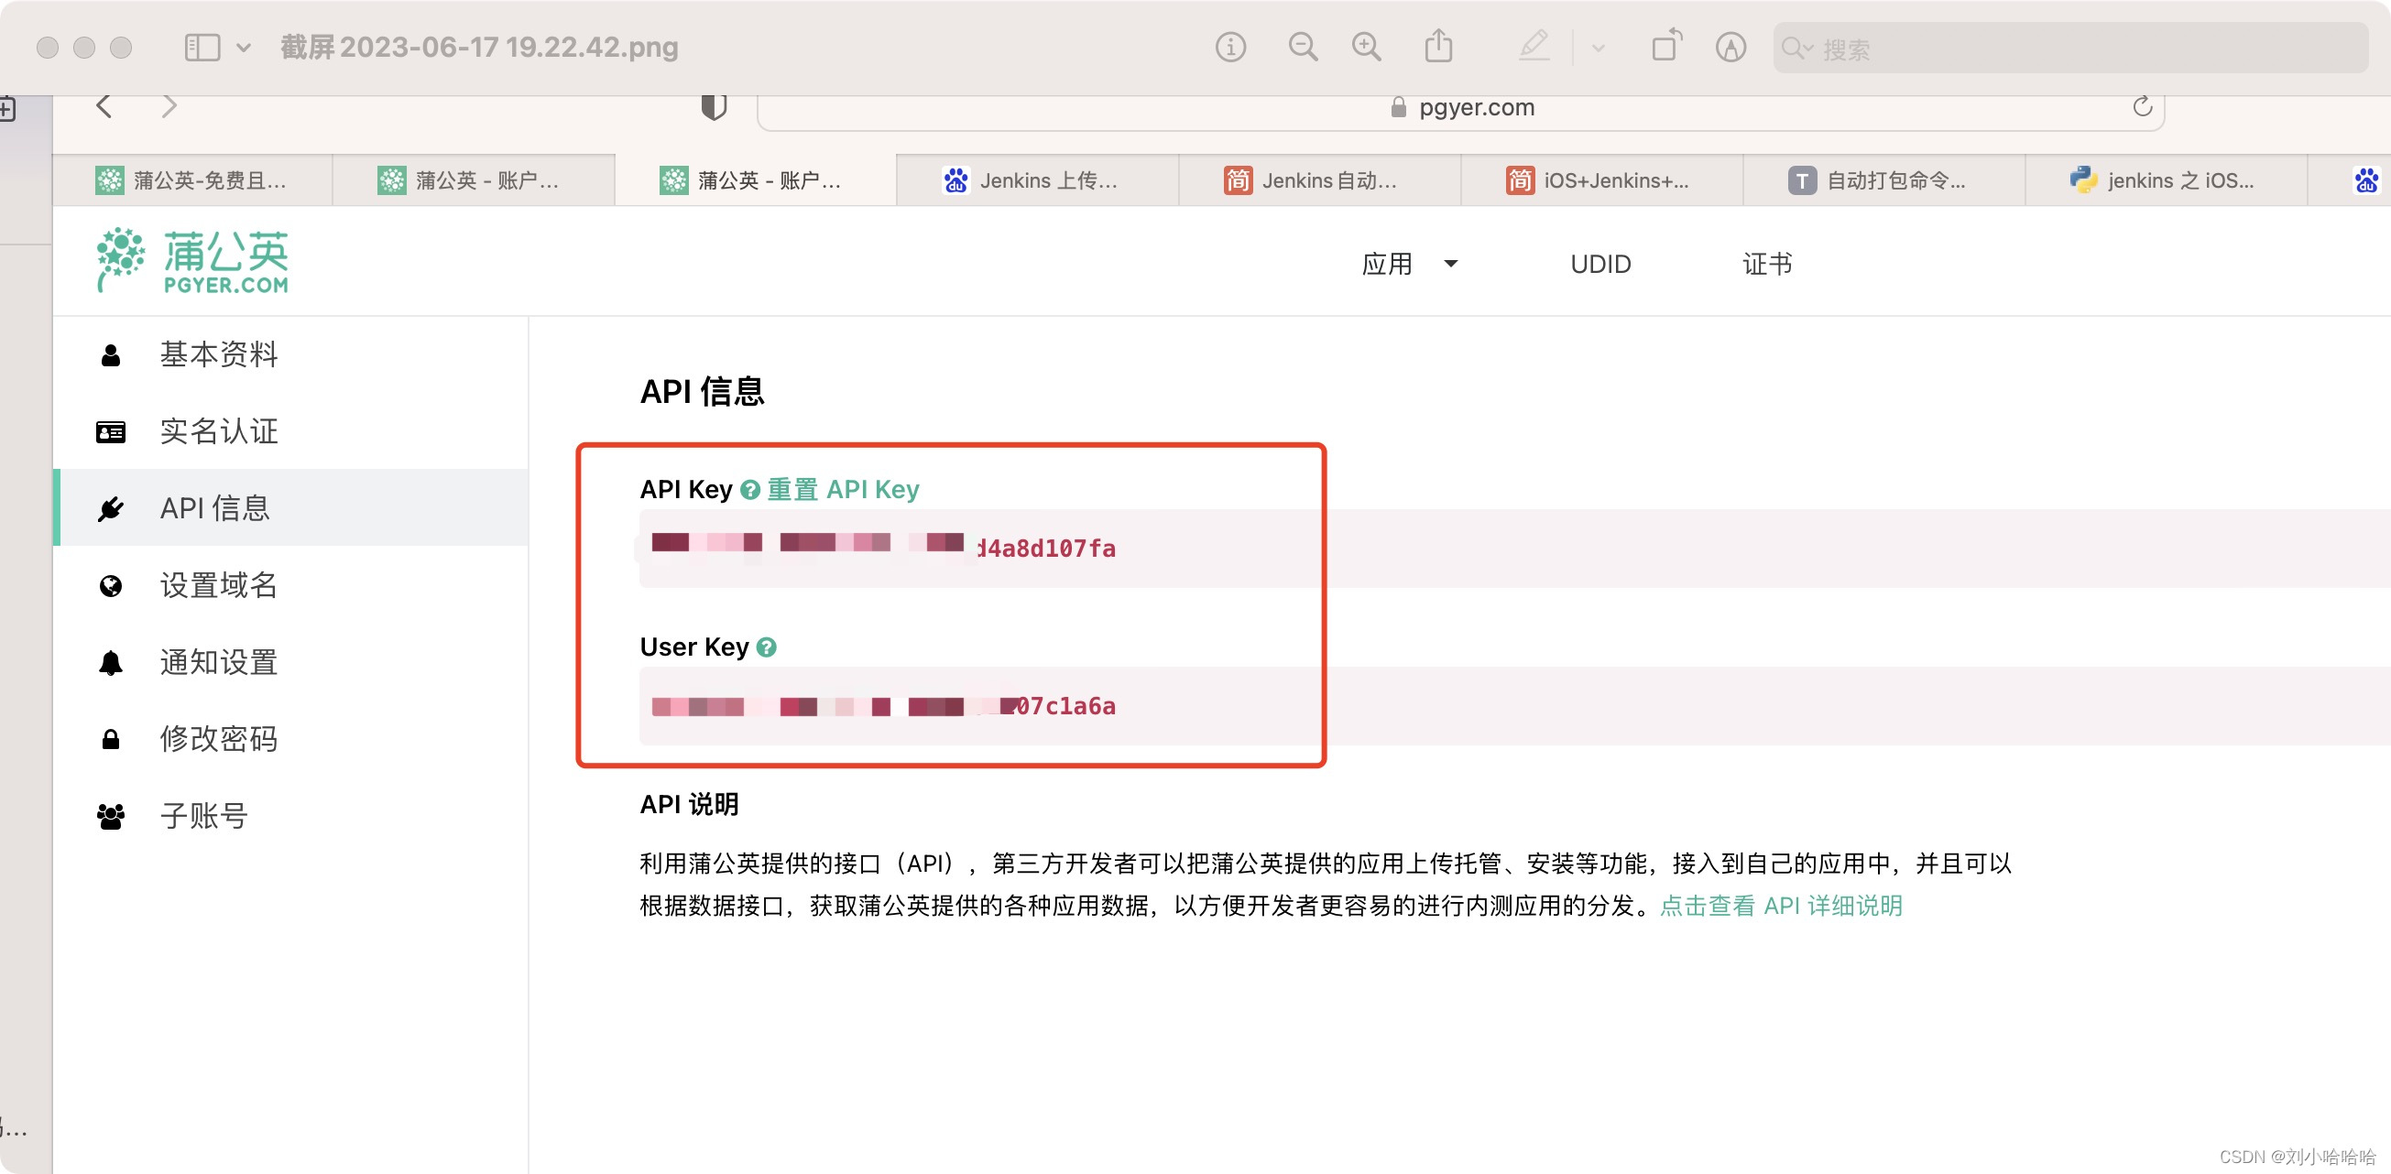
Task: Click the globe icon beside 设置域名
Action: point(111,585)
